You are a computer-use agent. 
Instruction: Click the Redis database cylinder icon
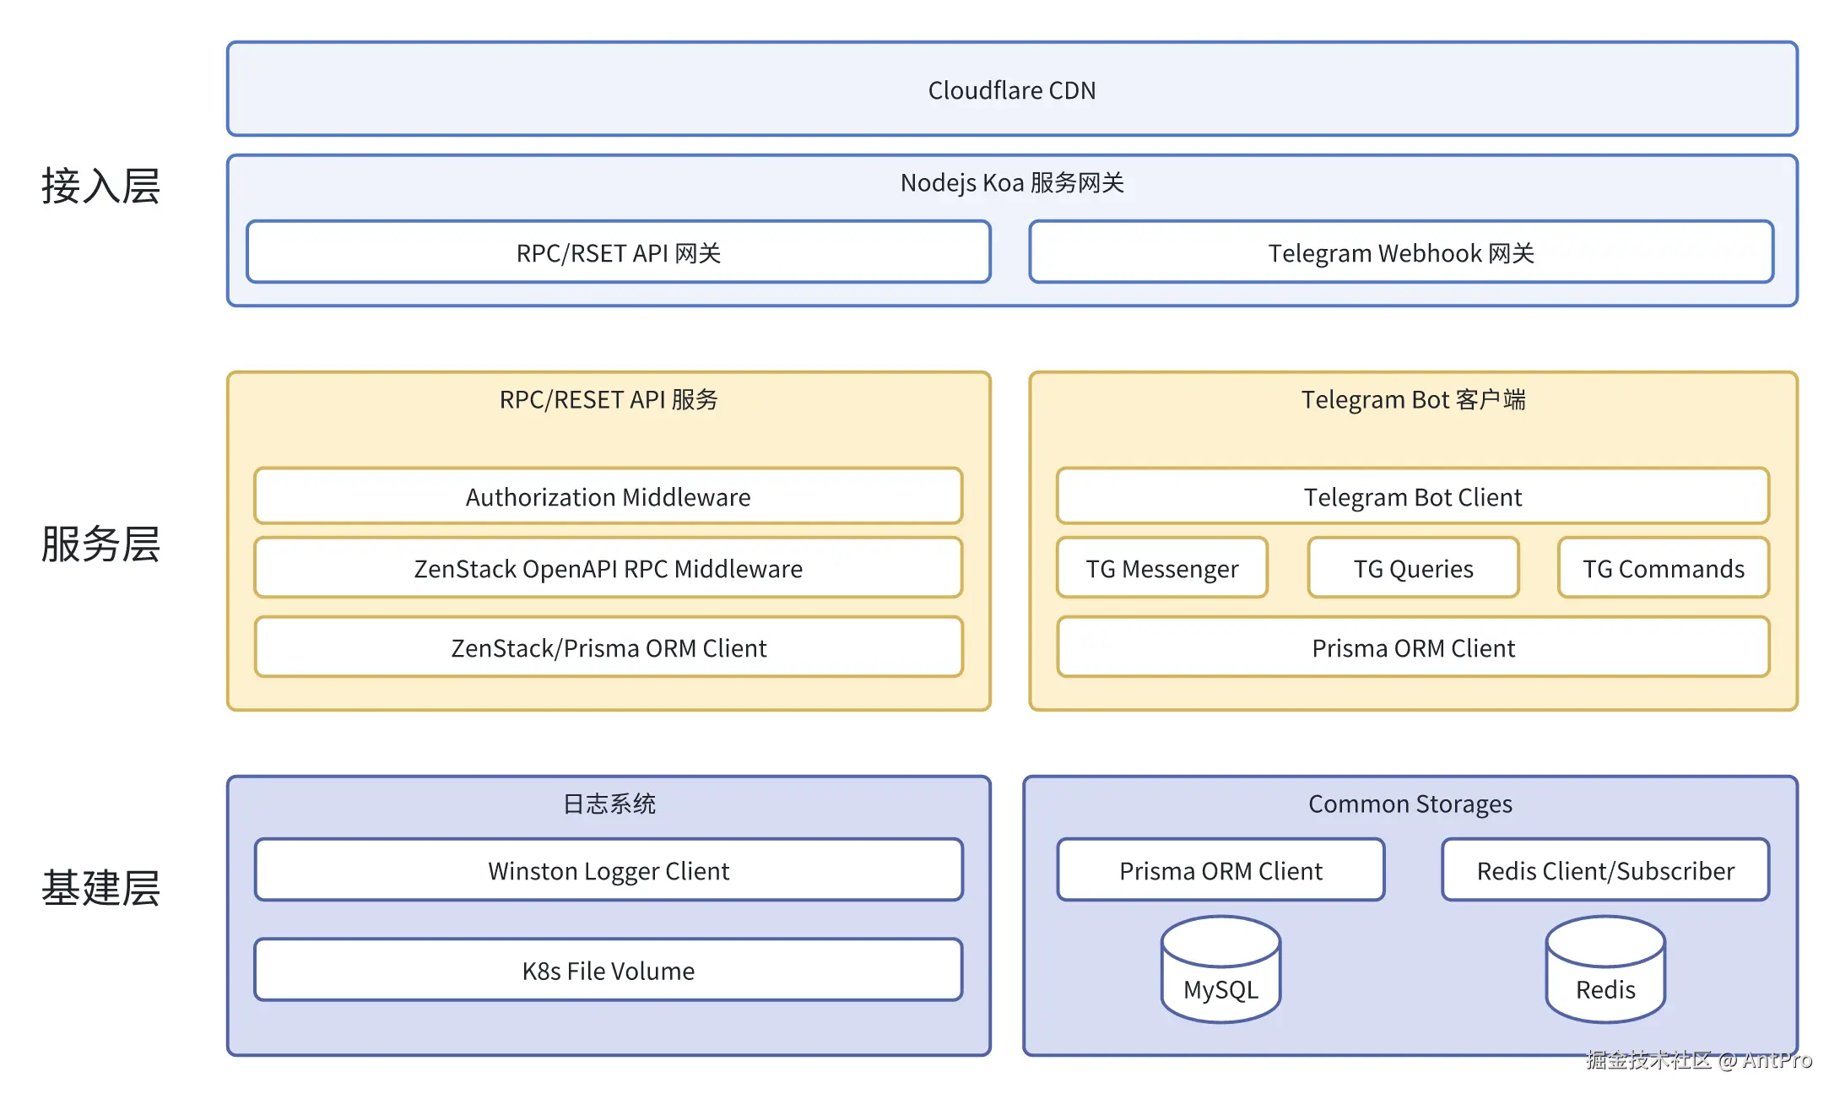(x=1605, y=971)
